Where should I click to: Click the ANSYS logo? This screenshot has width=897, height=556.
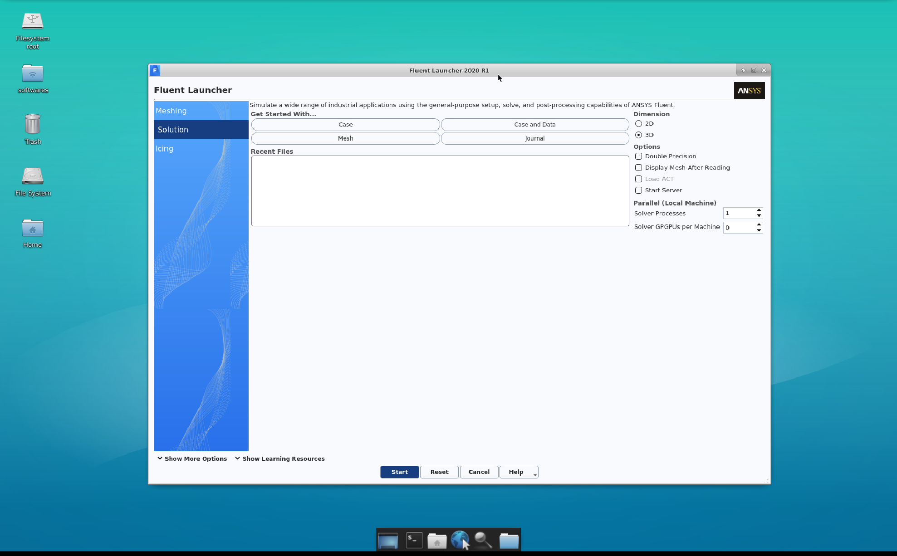[x=749, y=91]
